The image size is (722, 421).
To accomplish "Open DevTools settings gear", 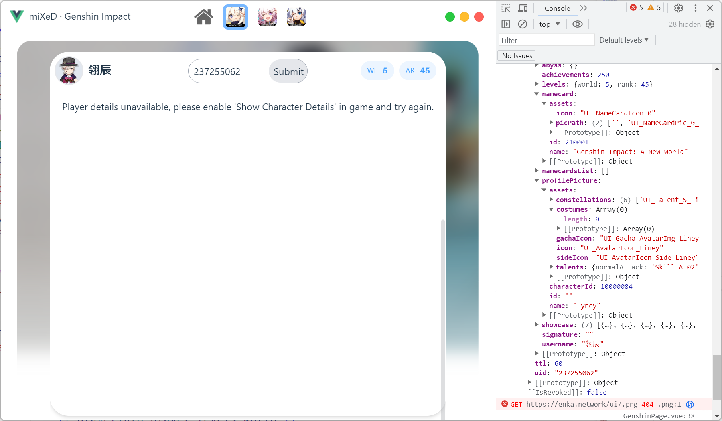I will coord(679,8).
